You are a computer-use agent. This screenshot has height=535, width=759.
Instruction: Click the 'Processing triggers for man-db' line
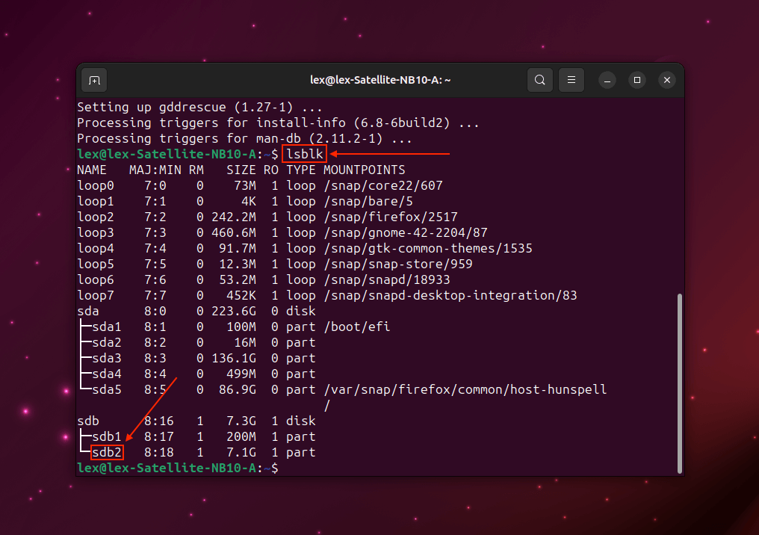point(244,138)
